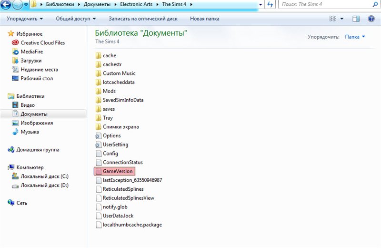Open recent locations dropdown next to Forward
This screenshot has width=381, height=248.
tap(26, 5)
